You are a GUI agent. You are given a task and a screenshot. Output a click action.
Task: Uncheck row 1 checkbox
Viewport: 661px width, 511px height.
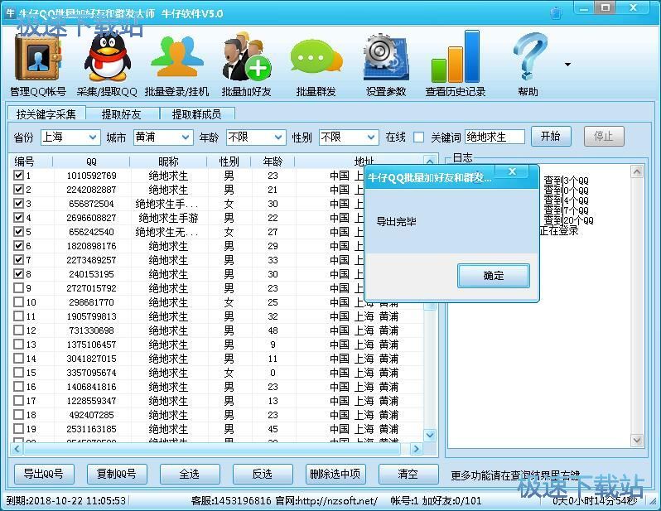pos(18,176)
